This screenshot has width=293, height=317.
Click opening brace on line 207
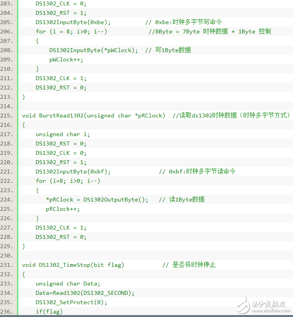coord(37,41)
